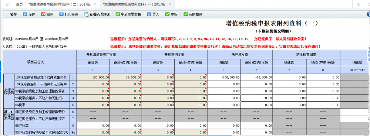The height and width of the screenshot is (136, 370).
Task: Click the cell showing 100,000.00
Action: tap(93, 77)
